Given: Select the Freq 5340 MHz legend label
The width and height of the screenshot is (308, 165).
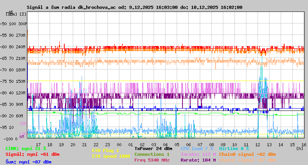Looking at the screenshot, I should coord(152,160).
